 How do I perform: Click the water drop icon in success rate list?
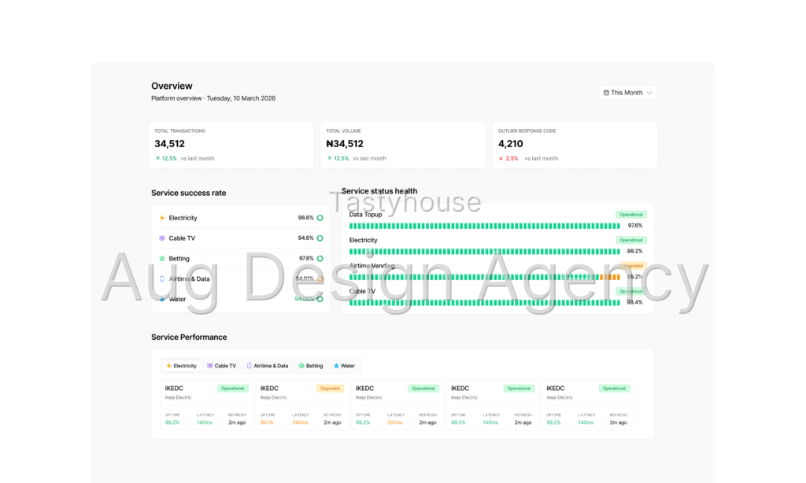pyautogui.click(x=162, y=299)
